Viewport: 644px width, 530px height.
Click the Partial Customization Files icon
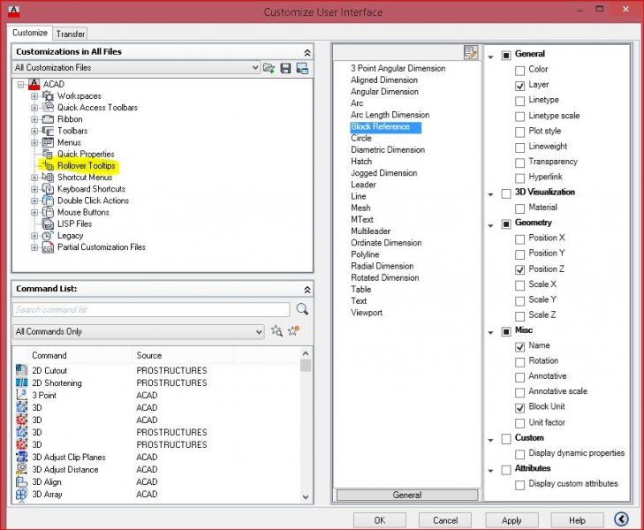point(48,247)
